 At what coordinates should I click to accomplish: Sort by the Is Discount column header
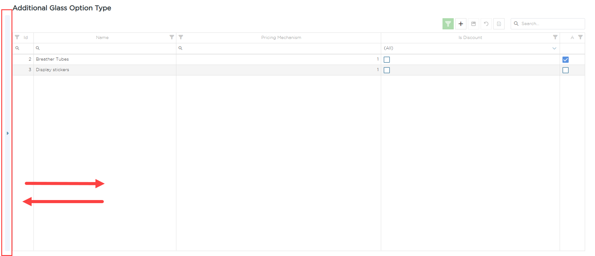(x=470, y=37)
